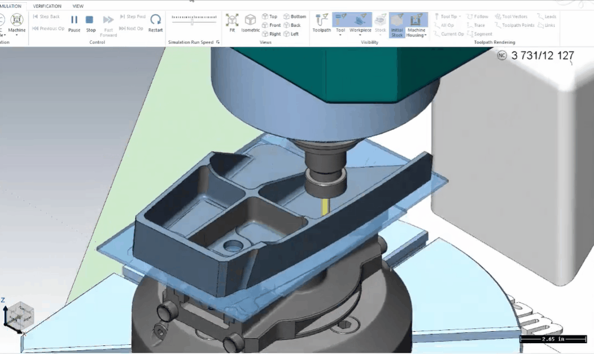
Task: Switch to Isometric view
Action: pos(250,23)
